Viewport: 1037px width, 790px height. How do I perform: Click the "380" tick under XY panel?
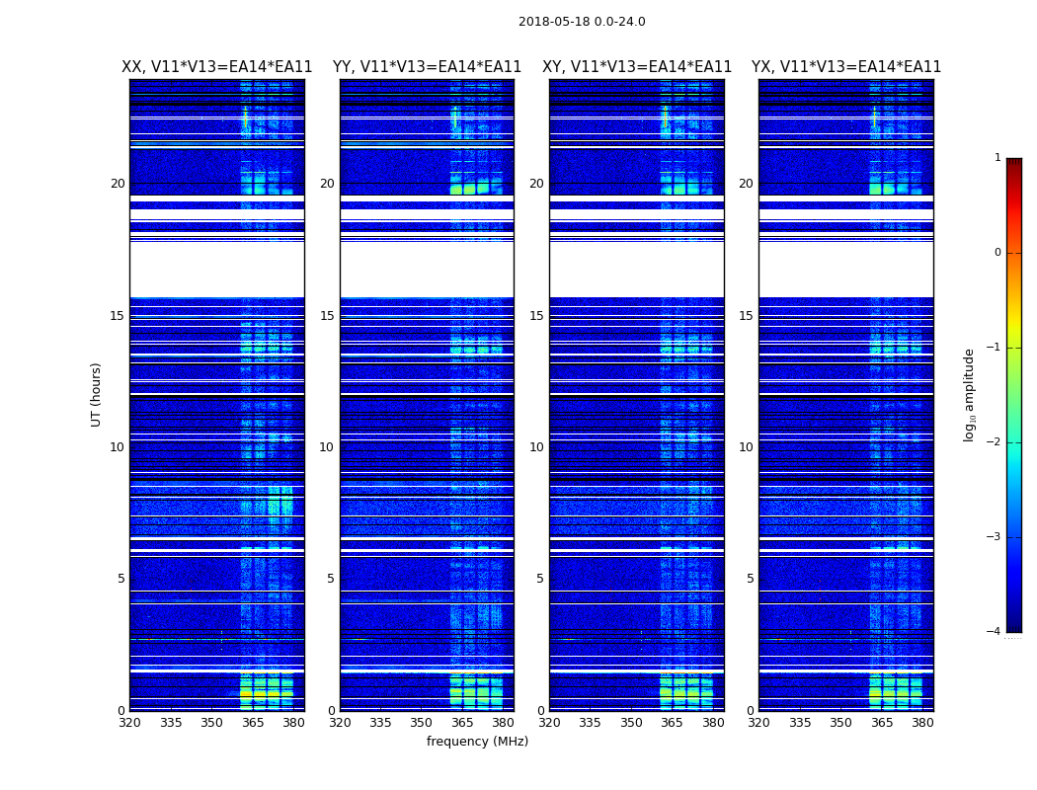pos(713,723)
